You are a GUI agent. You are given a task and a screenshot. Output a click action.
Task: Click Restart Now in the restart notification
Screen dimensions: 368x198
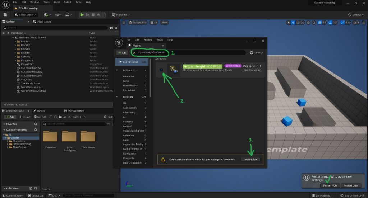click(x=330, y=185)
